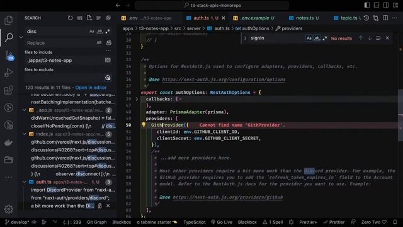Image resolution: width=403 pixels, height=227 pixels.
Task: Open the Docker view in activity bar
Action: [x=9, y=143]
